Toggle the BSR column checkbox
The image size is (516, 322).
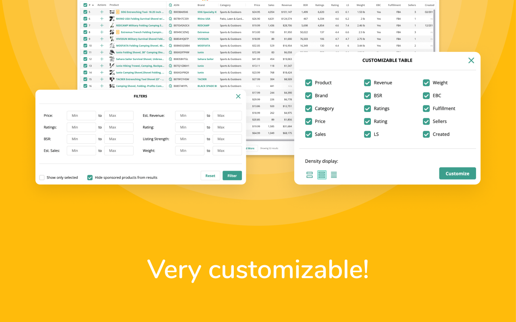pos(367,95)
